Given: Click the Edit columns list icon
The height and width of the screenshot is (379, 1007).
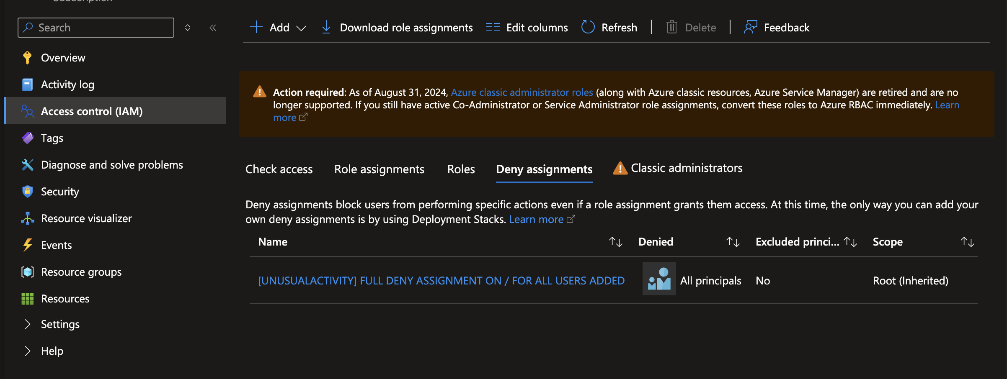Looking at the screenshot, I should point(493,27).
